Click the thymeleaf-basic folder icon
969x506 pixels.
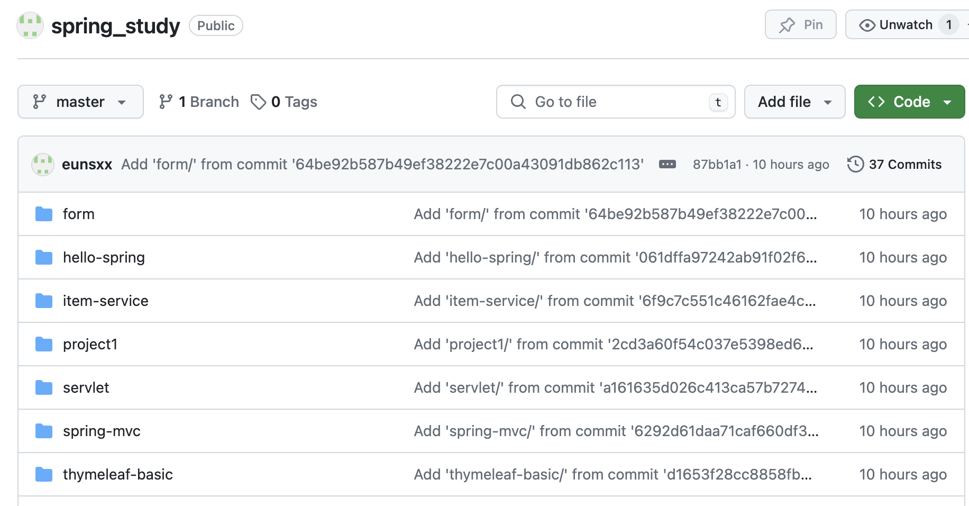[x=44, y=475]
